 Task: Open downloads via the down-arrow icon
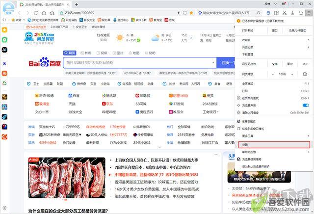[x=292, y=13]
